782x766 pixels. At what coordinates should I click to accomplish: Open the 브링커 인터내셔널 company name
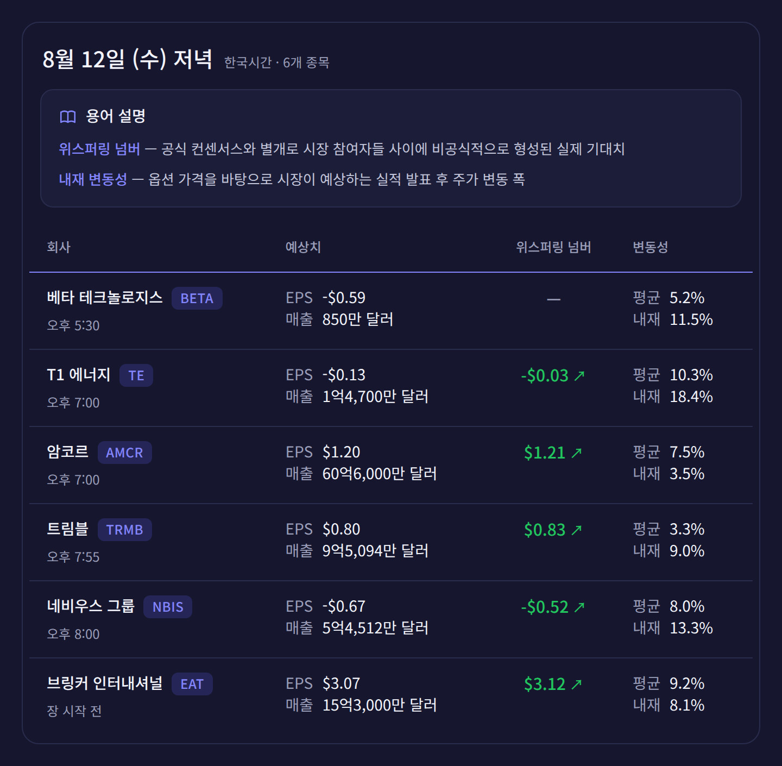click(105, 683)
